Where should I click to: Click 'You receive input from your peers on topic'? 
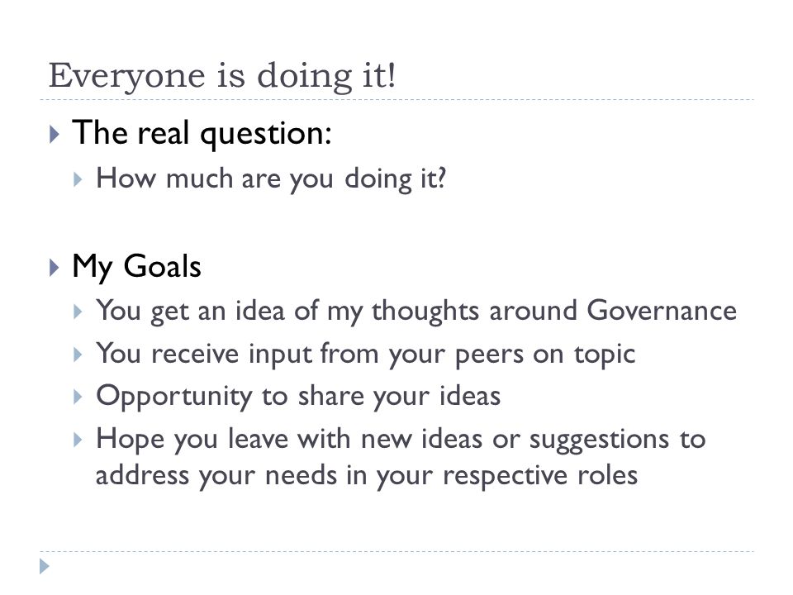[366, 355]
